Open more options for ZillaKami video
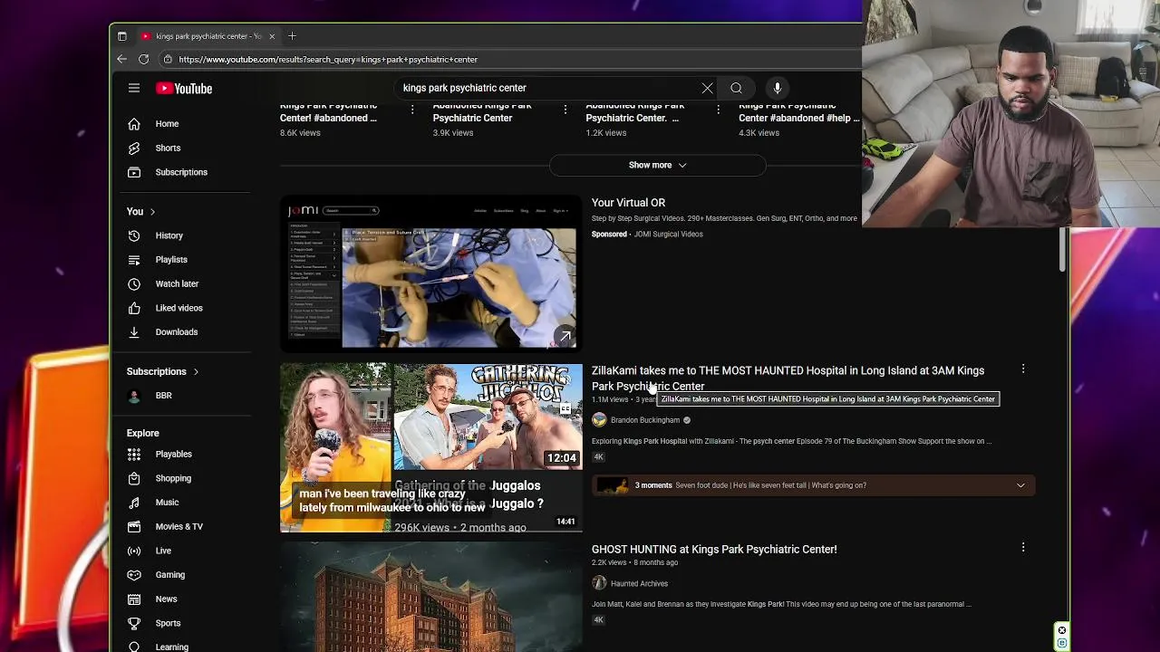The width and height of the screenshot is (1160, 652). pyautogui.click(x=1023, y=369)
